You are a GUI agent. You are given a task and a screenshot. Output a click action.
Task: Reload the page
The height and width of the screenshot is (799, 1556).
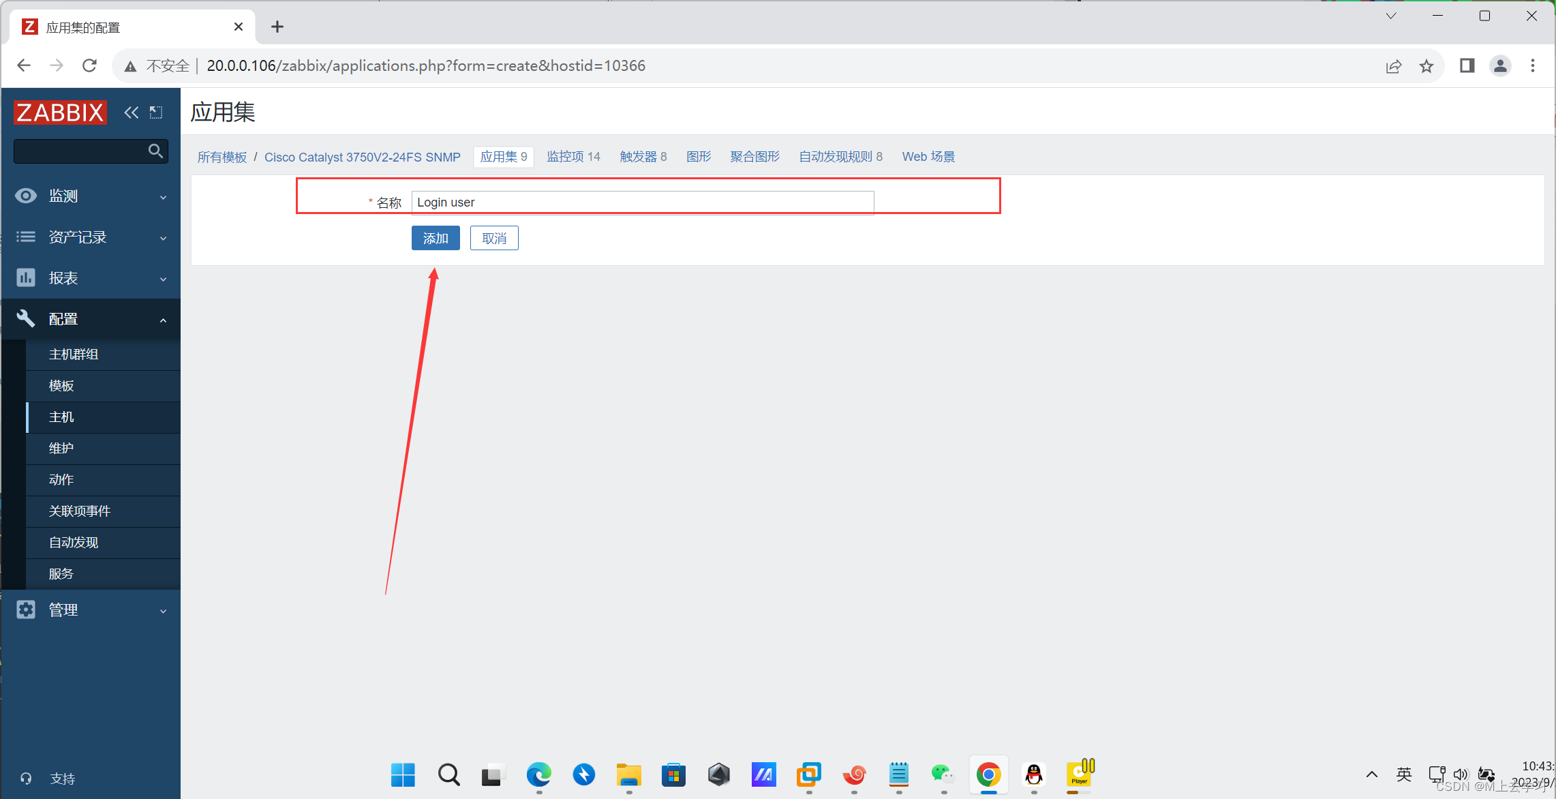coord(89,65)
